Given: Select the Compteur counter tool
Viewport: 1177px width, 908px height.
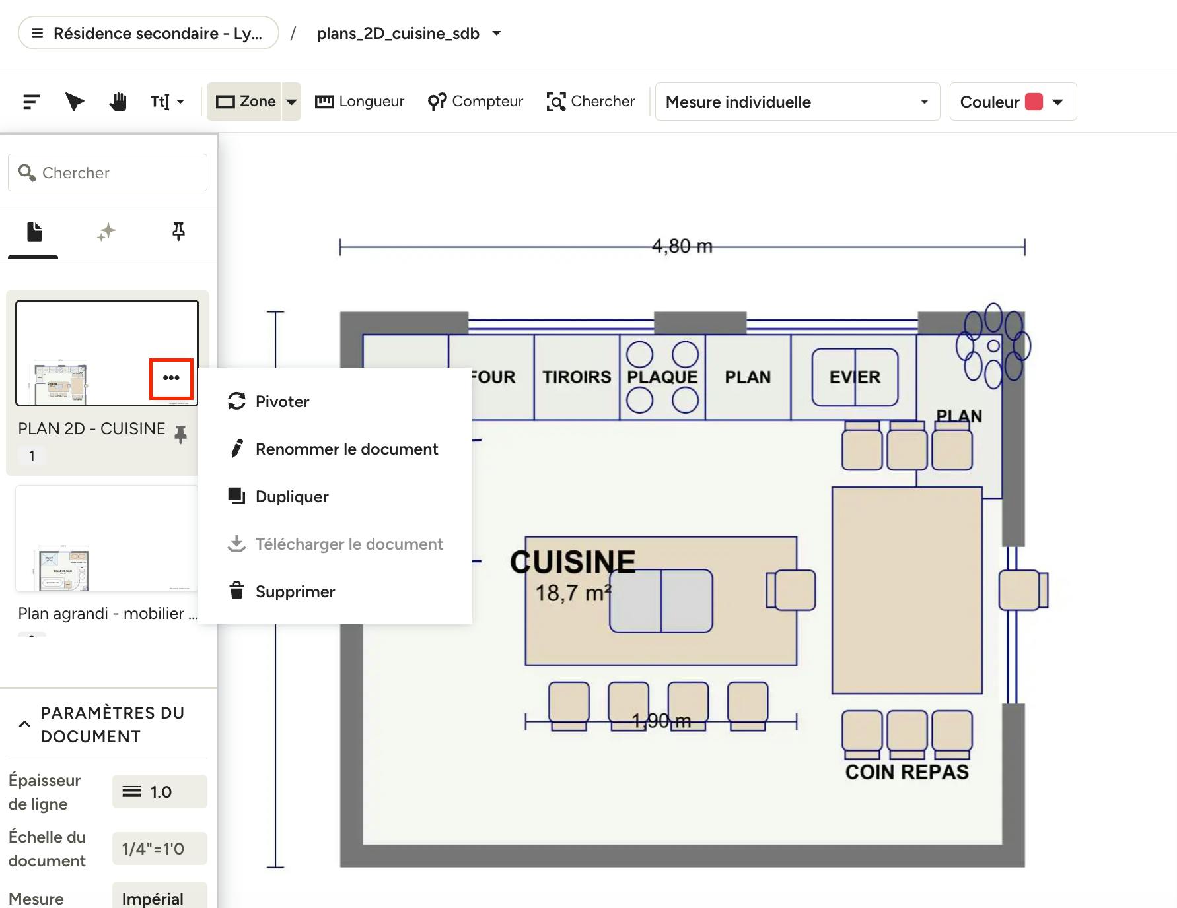Looking at the screenshot, I should pos(476,102).
